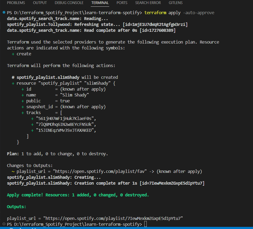
Task: Select the TERMINAL tab
Action: (x=100, y=3)
